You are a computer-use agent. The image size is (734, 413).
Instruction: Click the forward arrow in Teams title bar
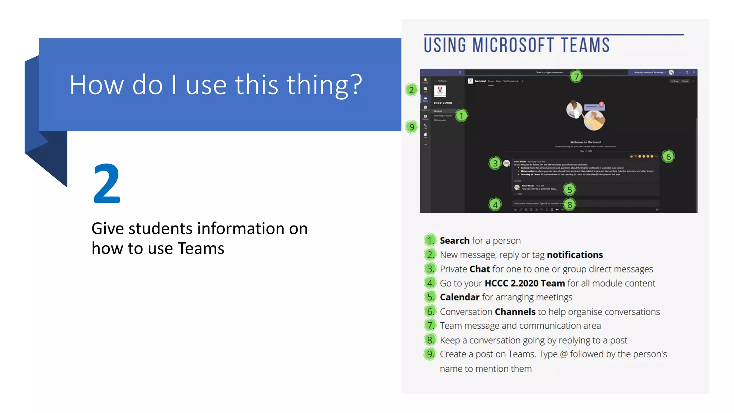click(x=428, y=72)
